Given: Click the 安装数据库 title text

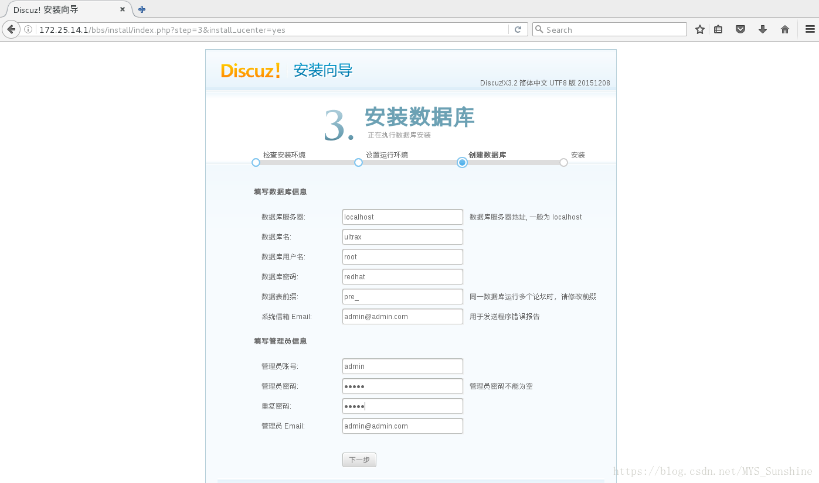Looking at the screenshot, I should 420,117.
